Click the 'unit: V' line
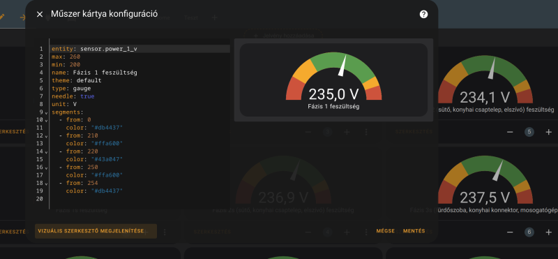The image size is (558, 259). click(x=64, y=104)
